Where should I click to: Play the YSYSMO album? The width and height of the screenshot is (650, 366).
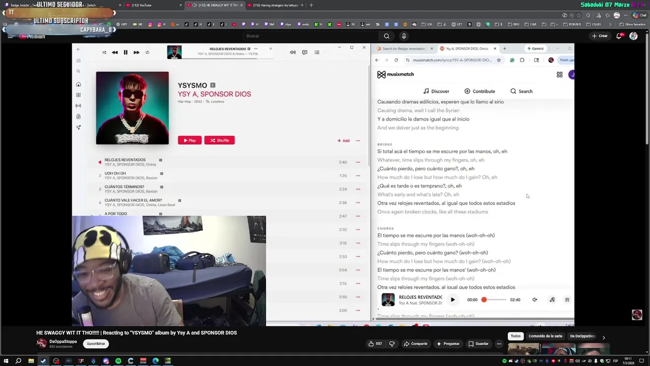pyautogui.click(x=189, y=140)
